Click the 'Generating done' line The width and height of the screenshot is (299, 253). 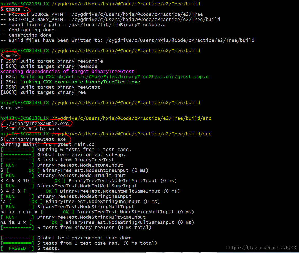[x=26, y=35]
